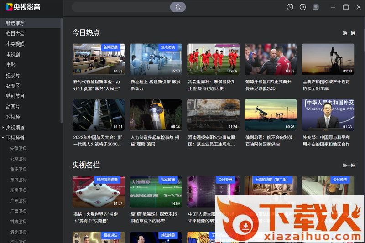Play the 焦点访谈 video thumbnail

click(x=156, y=59)
